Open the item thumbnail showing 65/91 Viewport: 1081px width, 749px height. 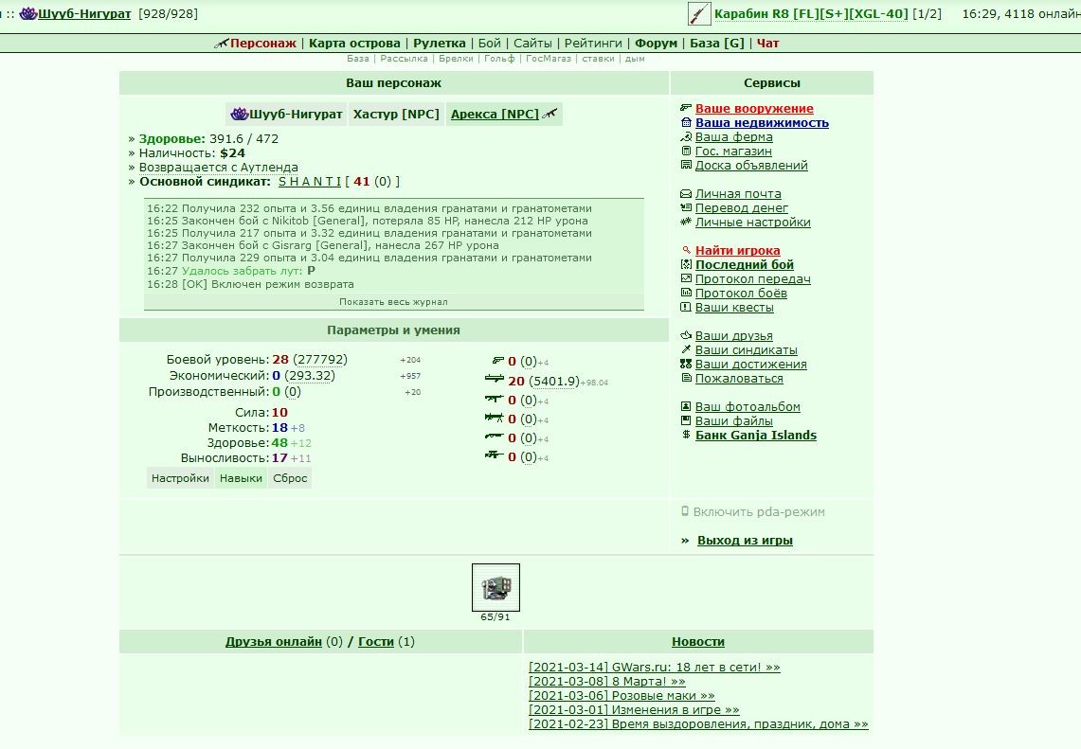[x=495, y=588]
